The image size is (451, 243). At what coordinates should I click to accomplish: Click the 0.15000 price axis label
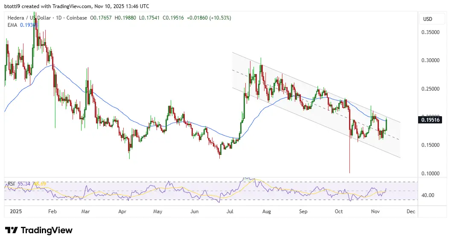tap(430, 145)
